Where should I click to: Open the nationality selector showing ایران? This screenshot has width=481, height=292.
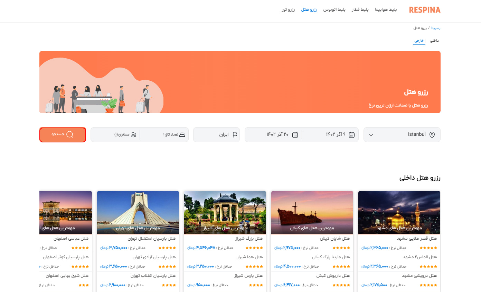pyautogui.click(x=216, y=135)
